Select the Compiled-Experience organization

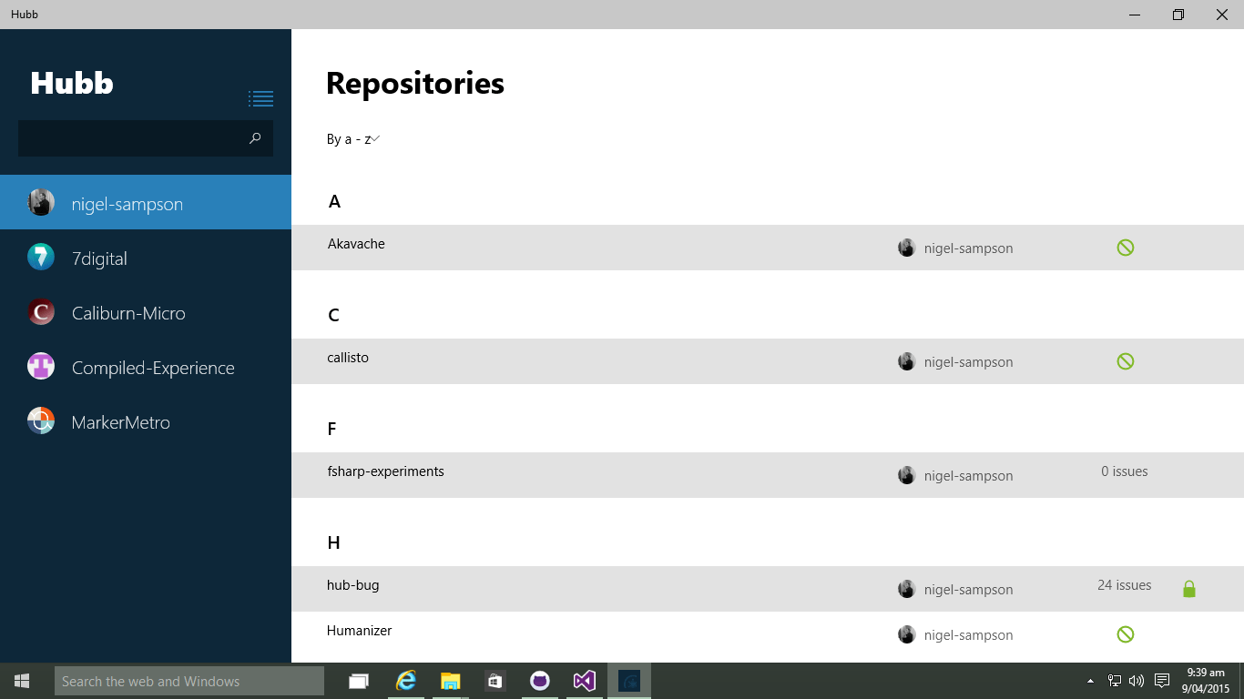146,366
